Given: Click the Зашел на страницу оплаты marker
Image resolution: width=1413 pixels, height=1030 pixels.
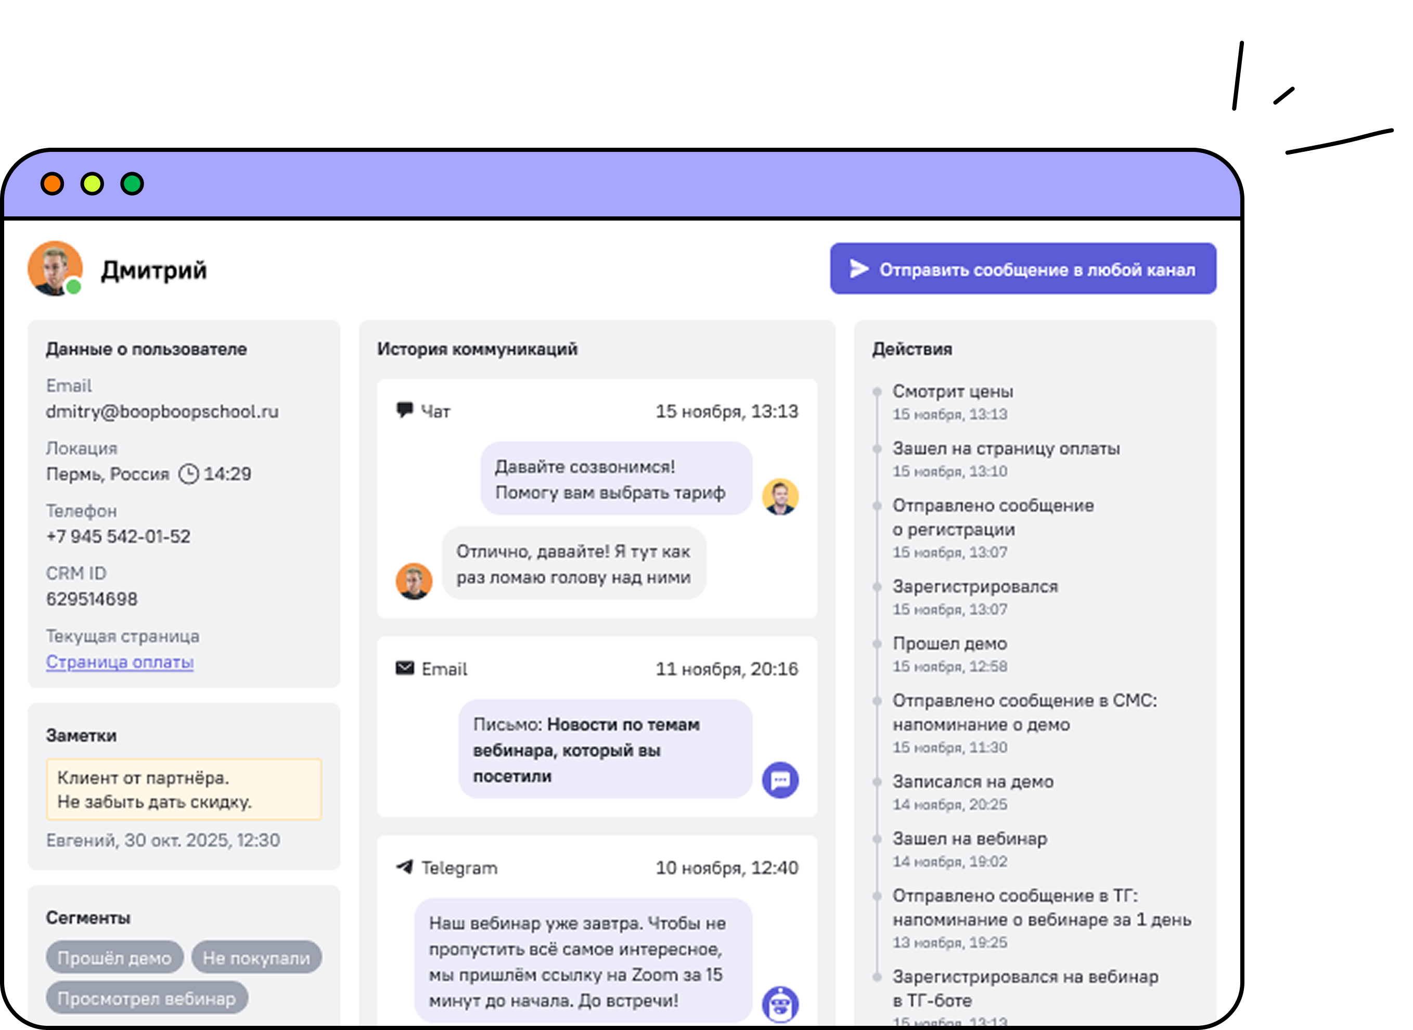Looking at the screenshot, I should pyautogui.click(x=877, y=448).
